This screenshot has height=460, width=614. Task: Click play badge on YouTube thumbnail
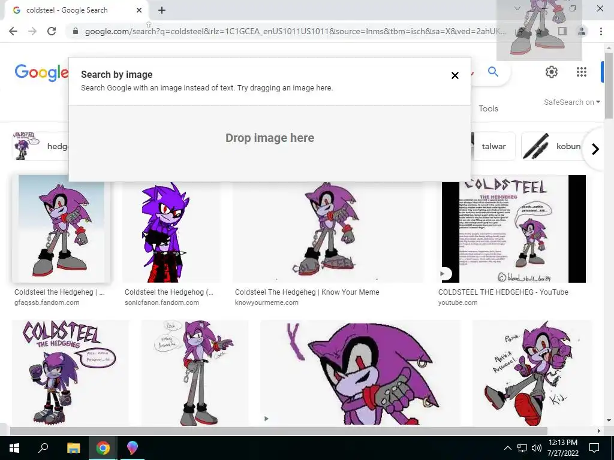coord(443,274)
